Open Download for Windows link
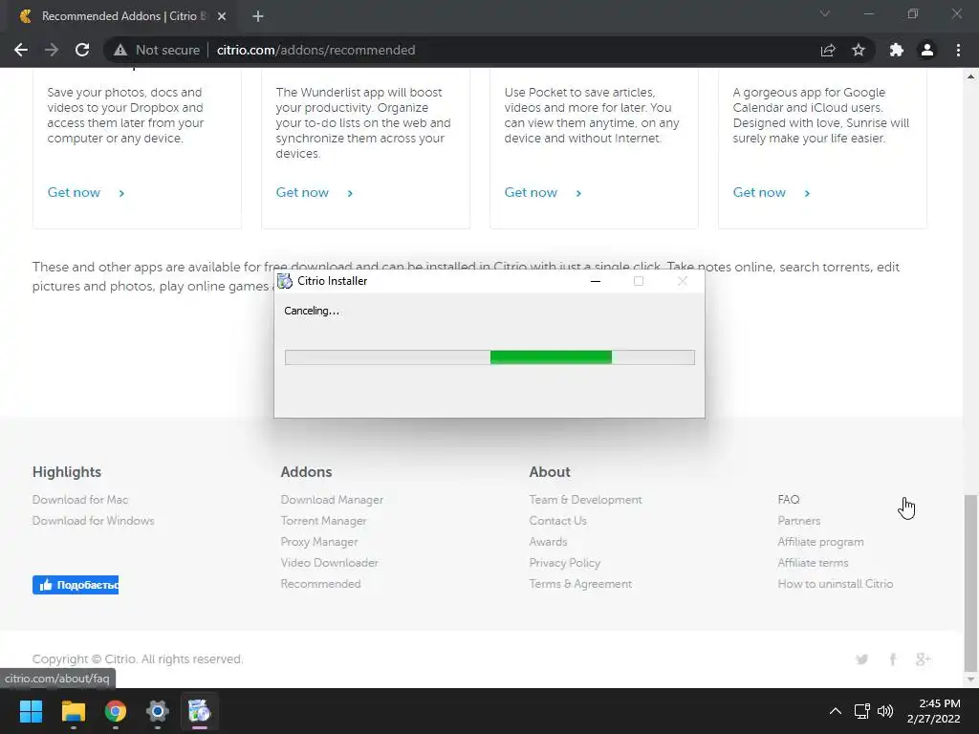The height and width of the screenshot is (734, 979). (93, 521)
